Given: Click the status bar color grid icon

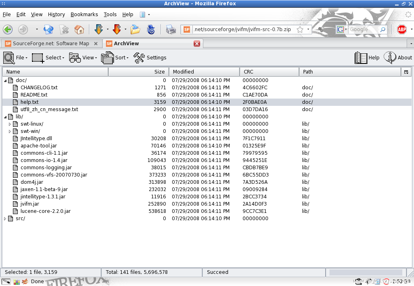Looking at the screenshot, I should (17, 282).
